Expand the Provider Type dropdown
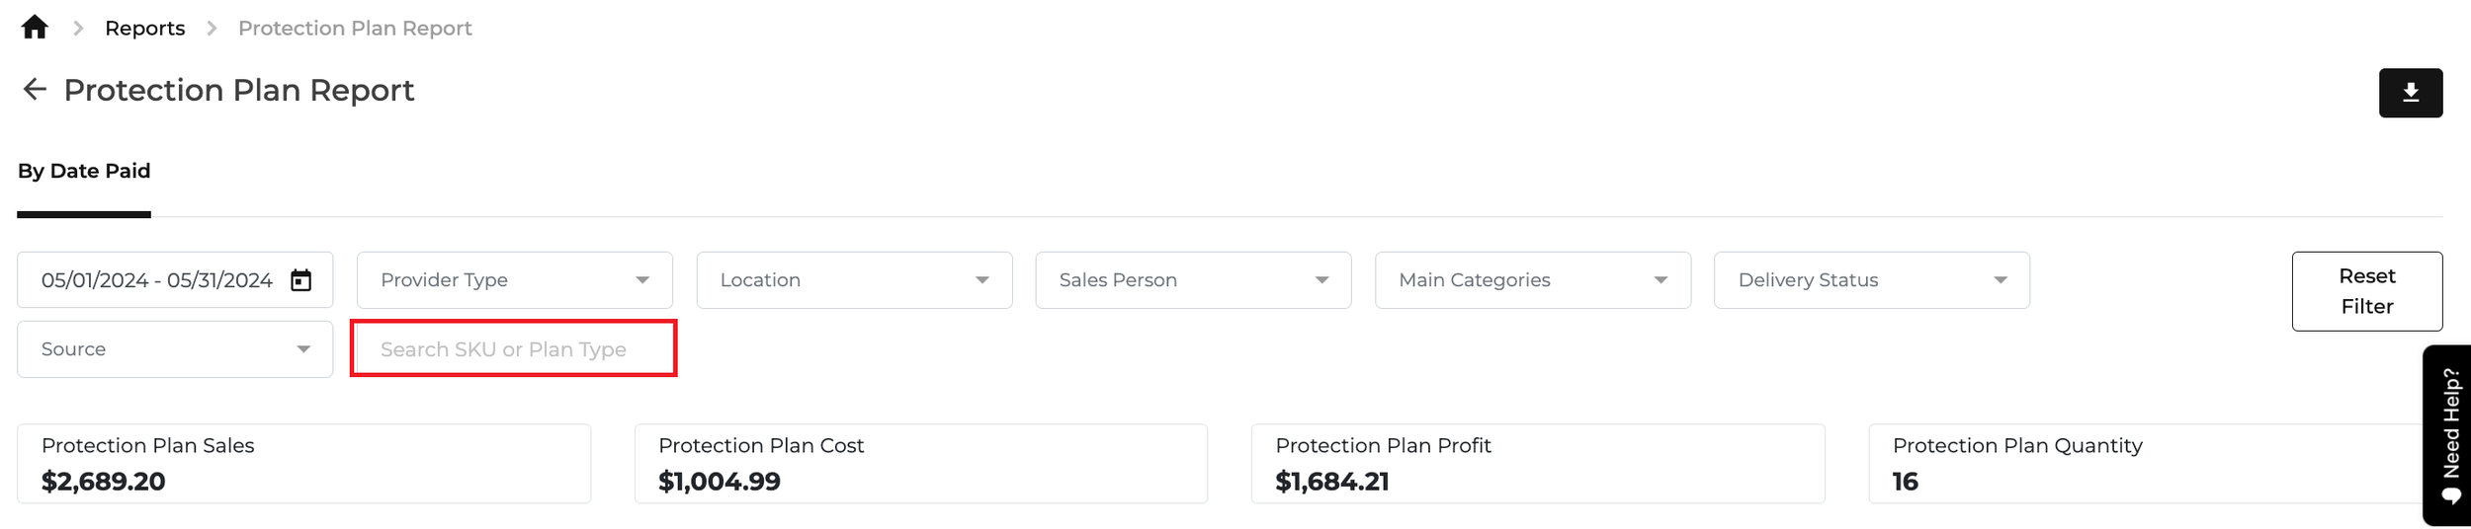2471x529 pixels. click(514, 280)
